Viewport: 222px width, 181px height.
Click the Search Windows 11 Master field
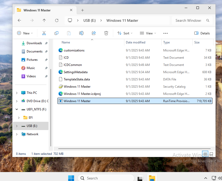point(188,20)
